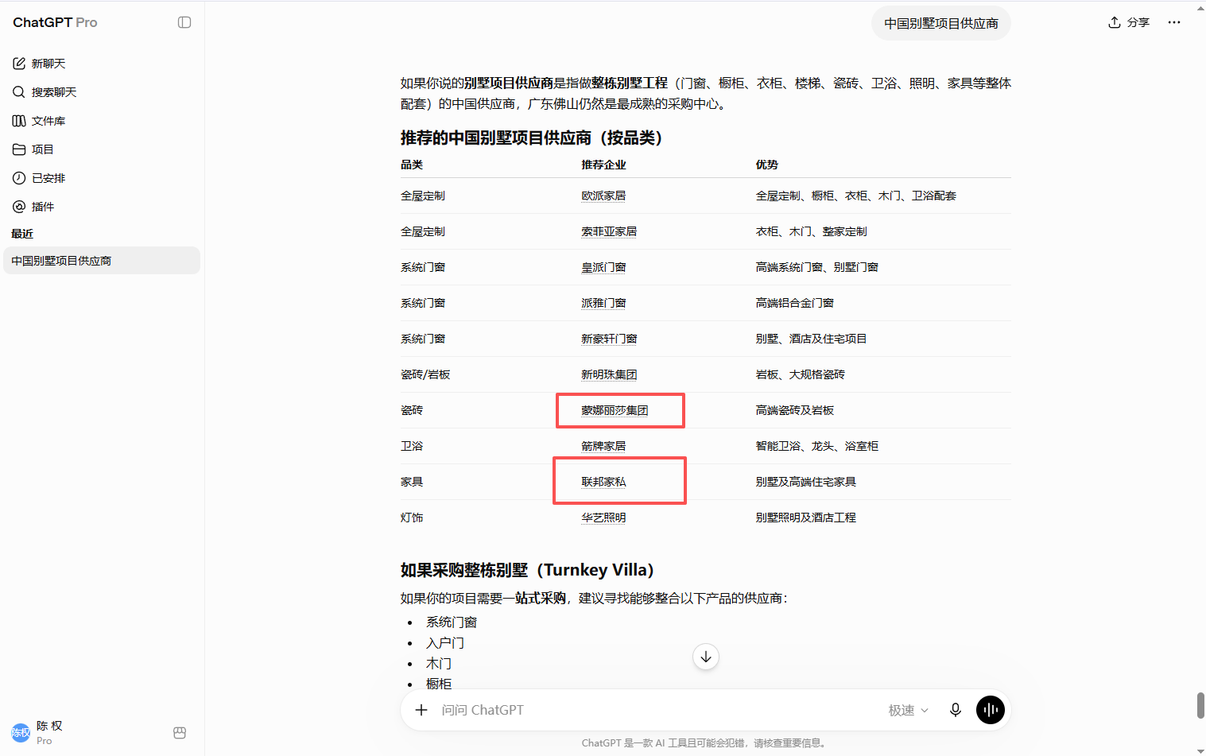
Task: Click cell 别墅及高端住宅家具
Action: [806, 482]
